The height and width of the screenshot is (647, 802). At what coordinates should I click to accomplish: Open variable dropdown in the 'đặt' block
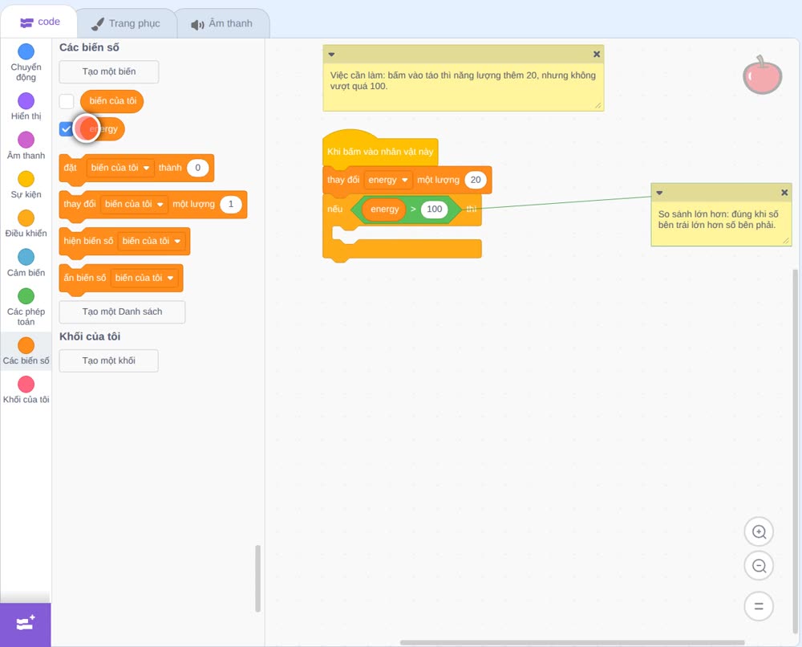pos(120,168)
